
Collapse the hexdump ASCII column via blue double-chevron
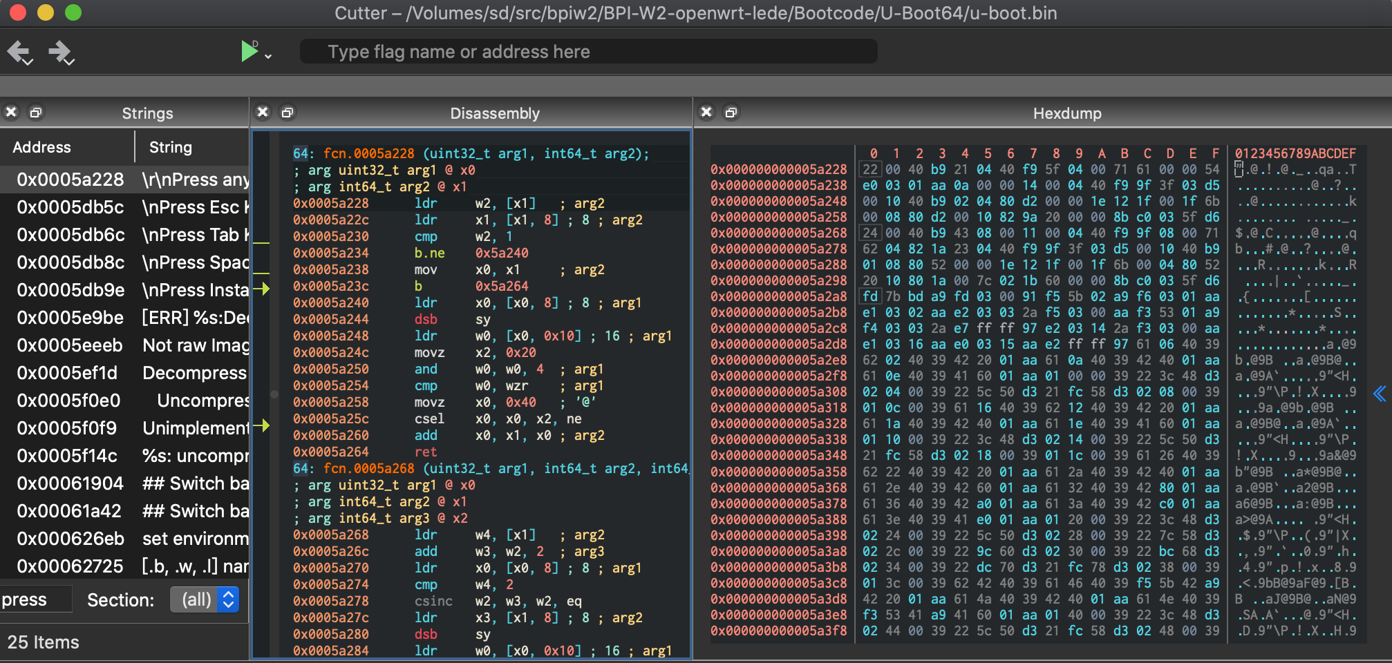coord(1380,394)
